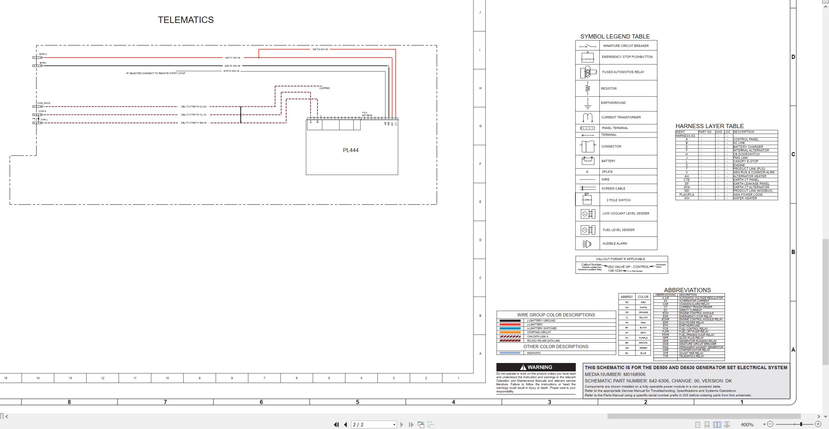829x429 pixels.
Task: Click the zoom out minus icon
Action: [770, 424]
